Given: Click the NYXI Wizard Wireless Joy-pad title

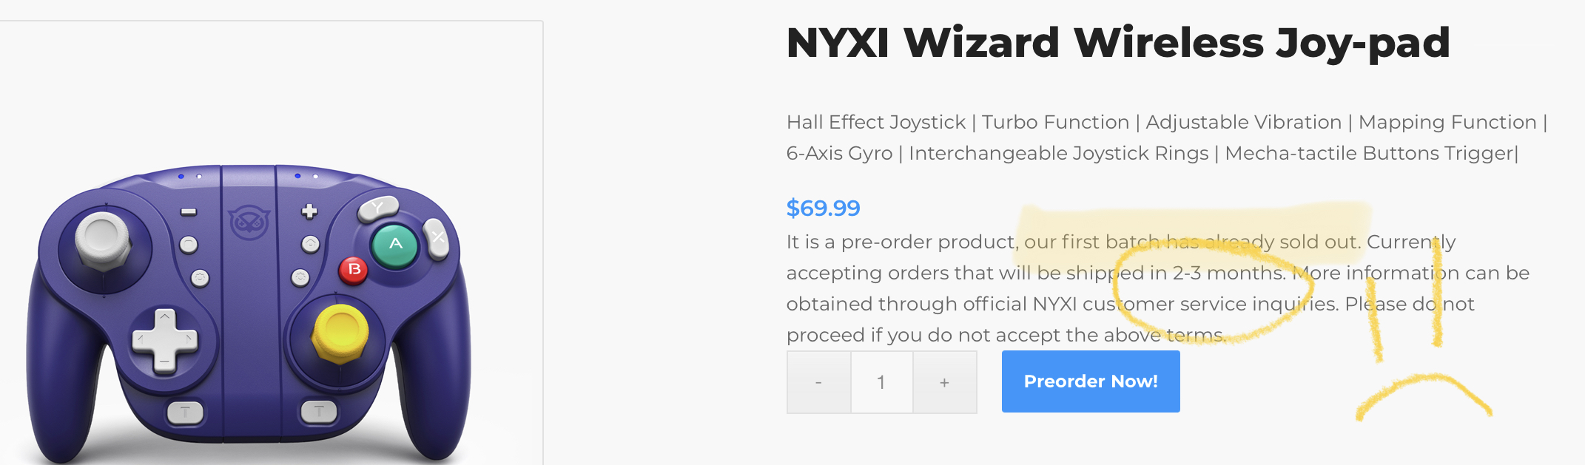Looking at the screenshot, I should click(1118, 43).
